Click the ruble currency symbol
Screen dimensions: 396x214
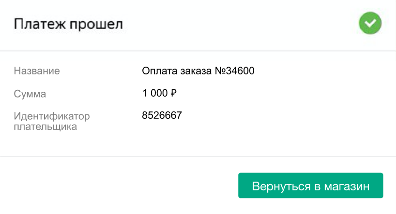coord(173,93)
